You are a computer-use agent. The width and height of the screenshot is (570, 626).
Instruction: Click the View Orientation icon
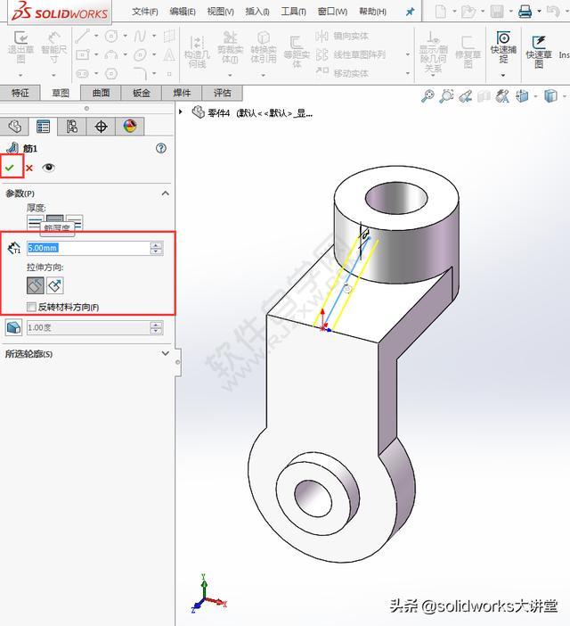click(x=522, y=96)
